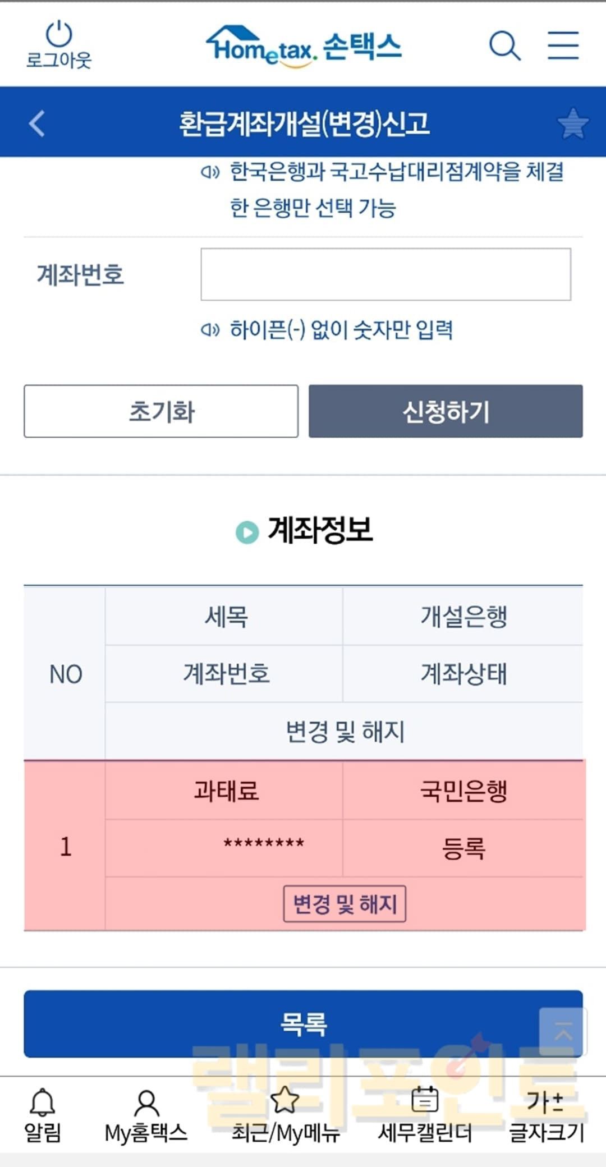Viewport: 606px width, 1167px height.
Task: Tap the Hometax 손택스 logo
Action: coord(304,47)
